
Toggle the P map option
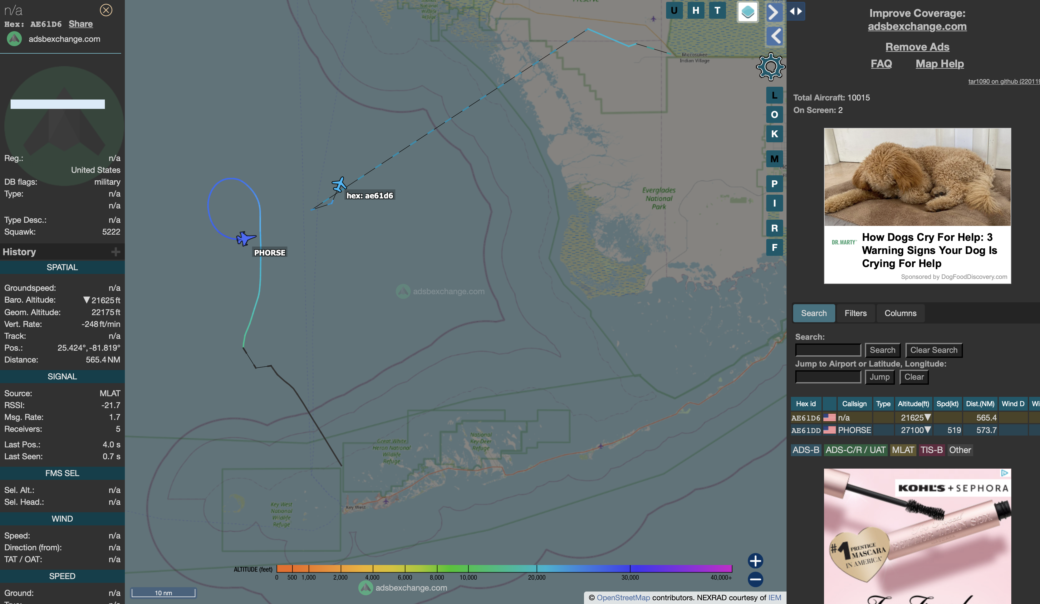[774, 184]
